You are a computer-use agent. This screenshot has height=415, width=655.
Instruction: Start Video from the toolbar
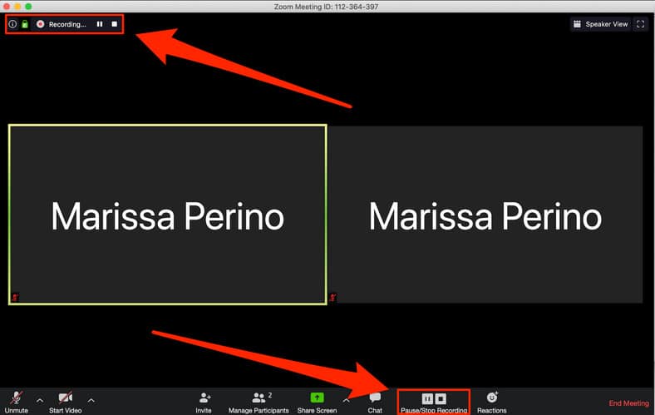(65, 402)
